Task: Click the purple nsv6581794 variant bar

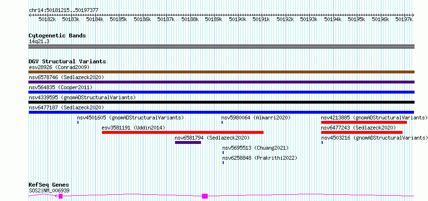Action: 188,142
